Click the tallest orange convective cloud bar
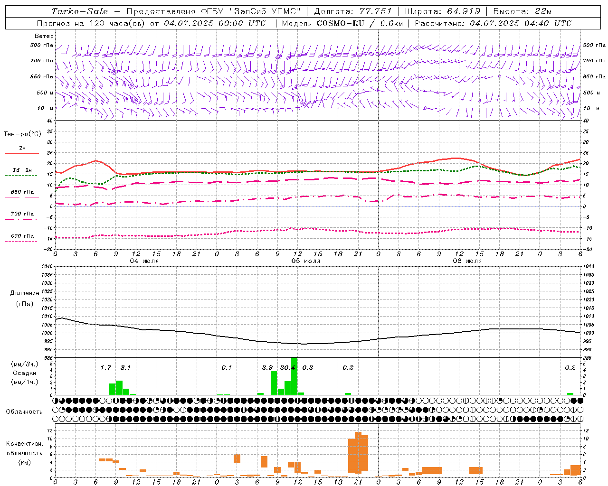 (x=358, y=452)
